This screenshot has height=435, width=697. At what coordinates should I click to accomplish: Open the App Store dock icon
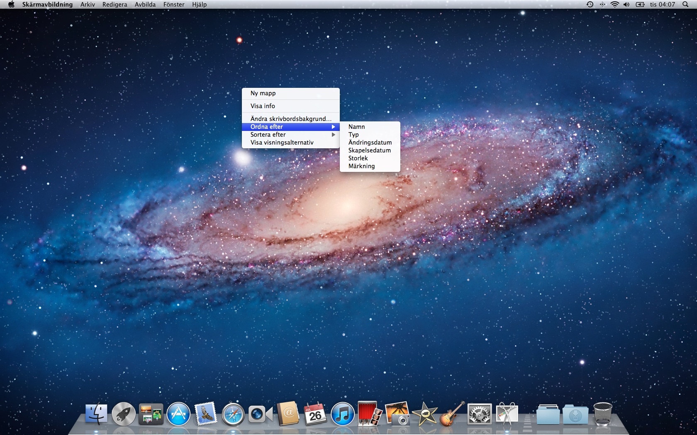tap(178, 414)
